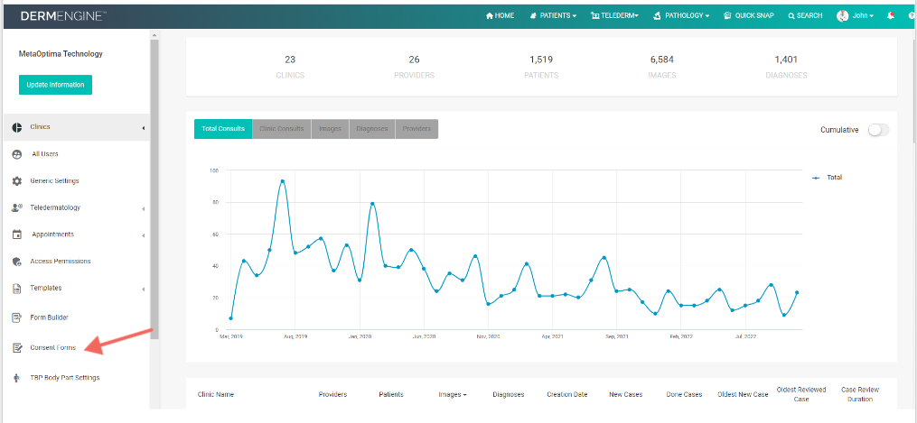
Task: Click the Form Builder icon
Action: coord(17,317)
